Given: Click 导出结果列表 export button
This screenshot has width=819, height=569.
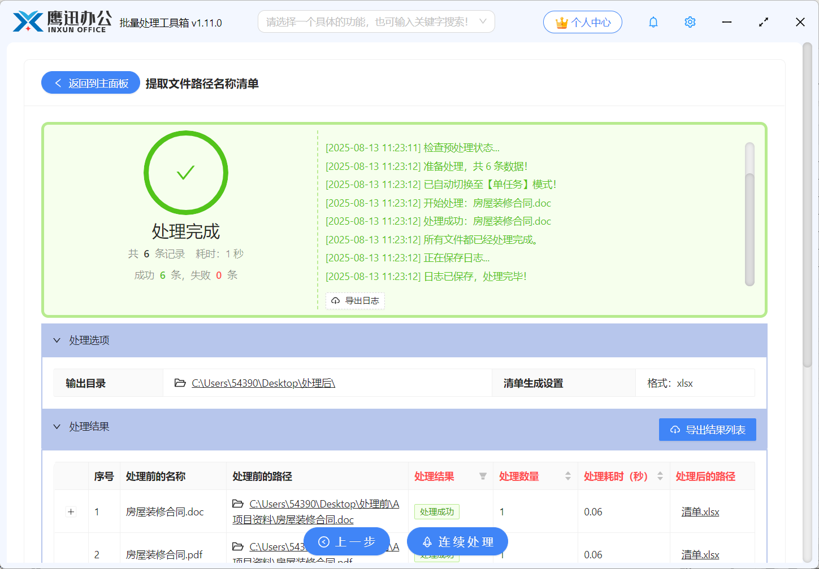Looking at the screenshot, I should click(707, 430).
